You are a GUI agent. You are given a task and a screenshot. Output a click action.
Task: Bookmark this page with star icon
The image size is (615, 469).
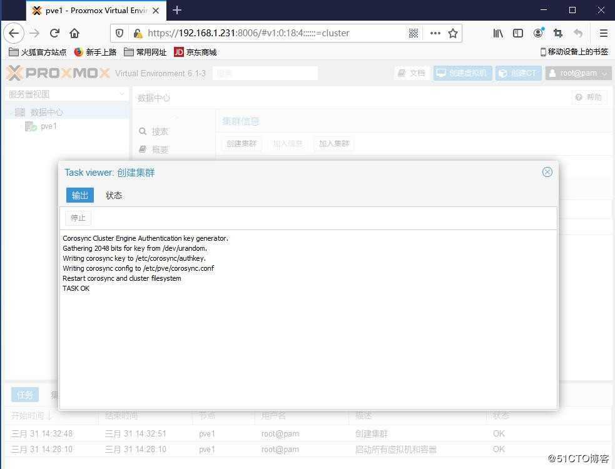click(x=453, y=33)
